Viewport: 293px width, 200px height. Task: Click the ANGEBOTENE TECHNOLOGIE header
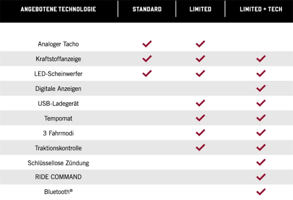point(59,9)
